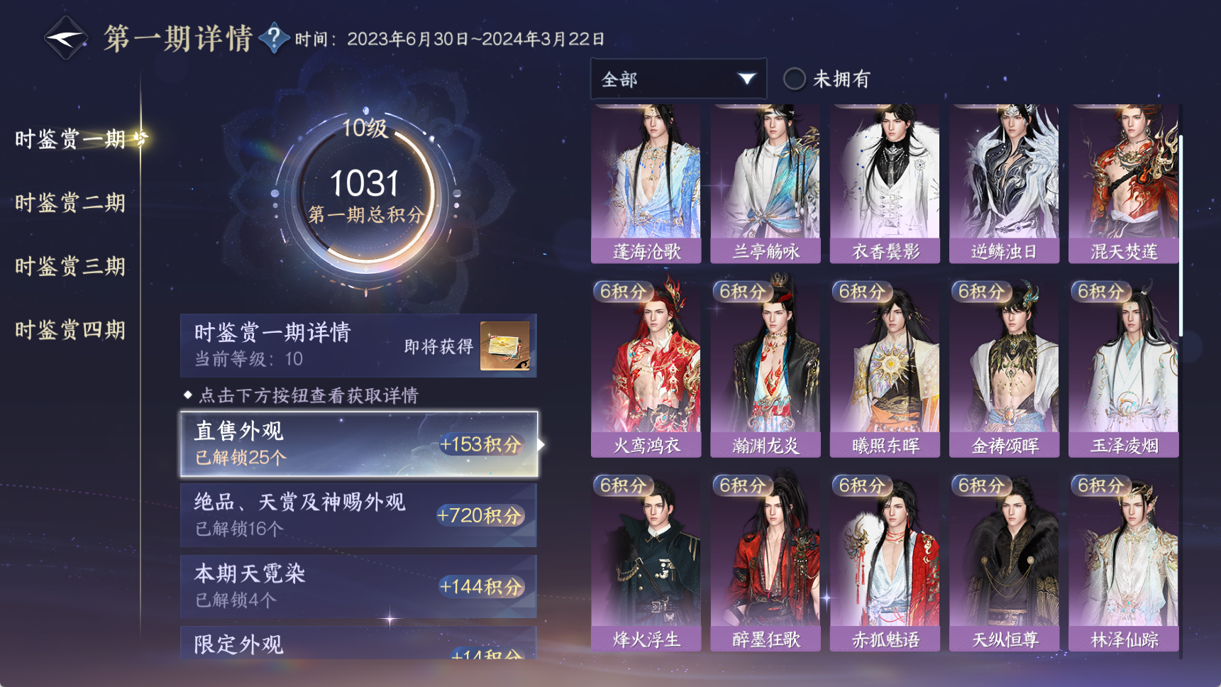Switch to 时鉴赏二期 tab
The height and width of the screenshot is (687, 1221).
point(70,203)
